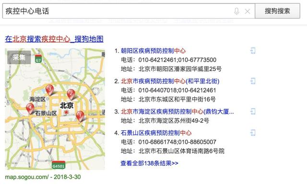Click phone number 010-68661748;010-88605007
Image resolution: width=307 pixels, height=186 pixels.
point(177,142)
